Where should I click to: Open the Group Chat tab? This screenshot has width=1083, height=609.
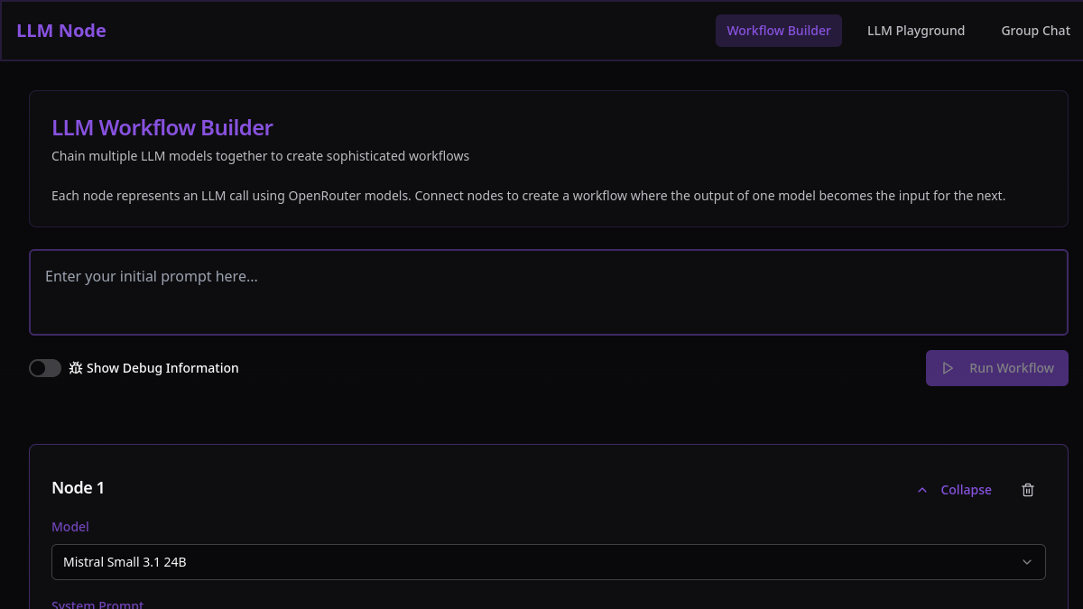[x=1035, y=31]
